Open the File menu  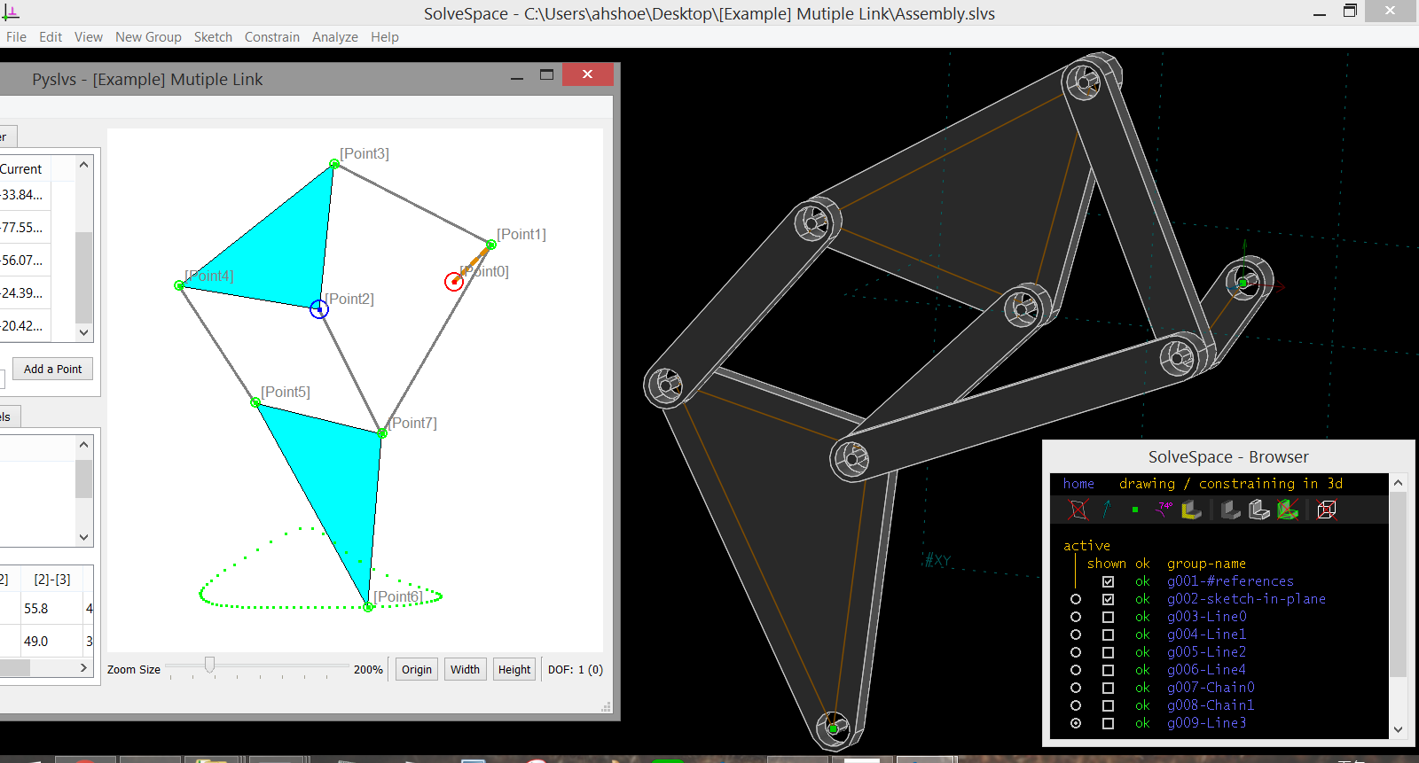point(16,37)
